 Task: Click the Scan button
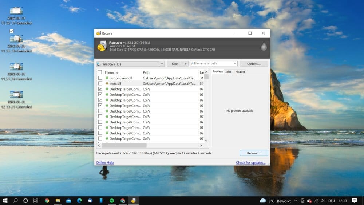tap(175, 64)
